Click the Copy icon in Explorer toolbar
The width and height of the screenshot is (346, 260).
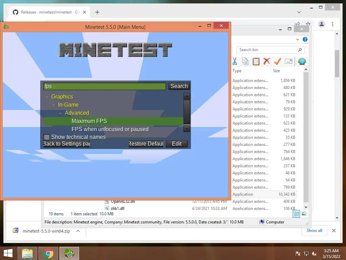coord(245,62)
